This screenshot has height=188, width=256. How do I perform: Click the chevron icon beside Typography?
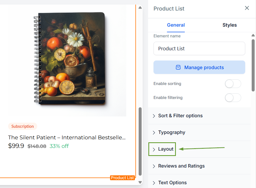pyautogui.click(x=154, y=133)
